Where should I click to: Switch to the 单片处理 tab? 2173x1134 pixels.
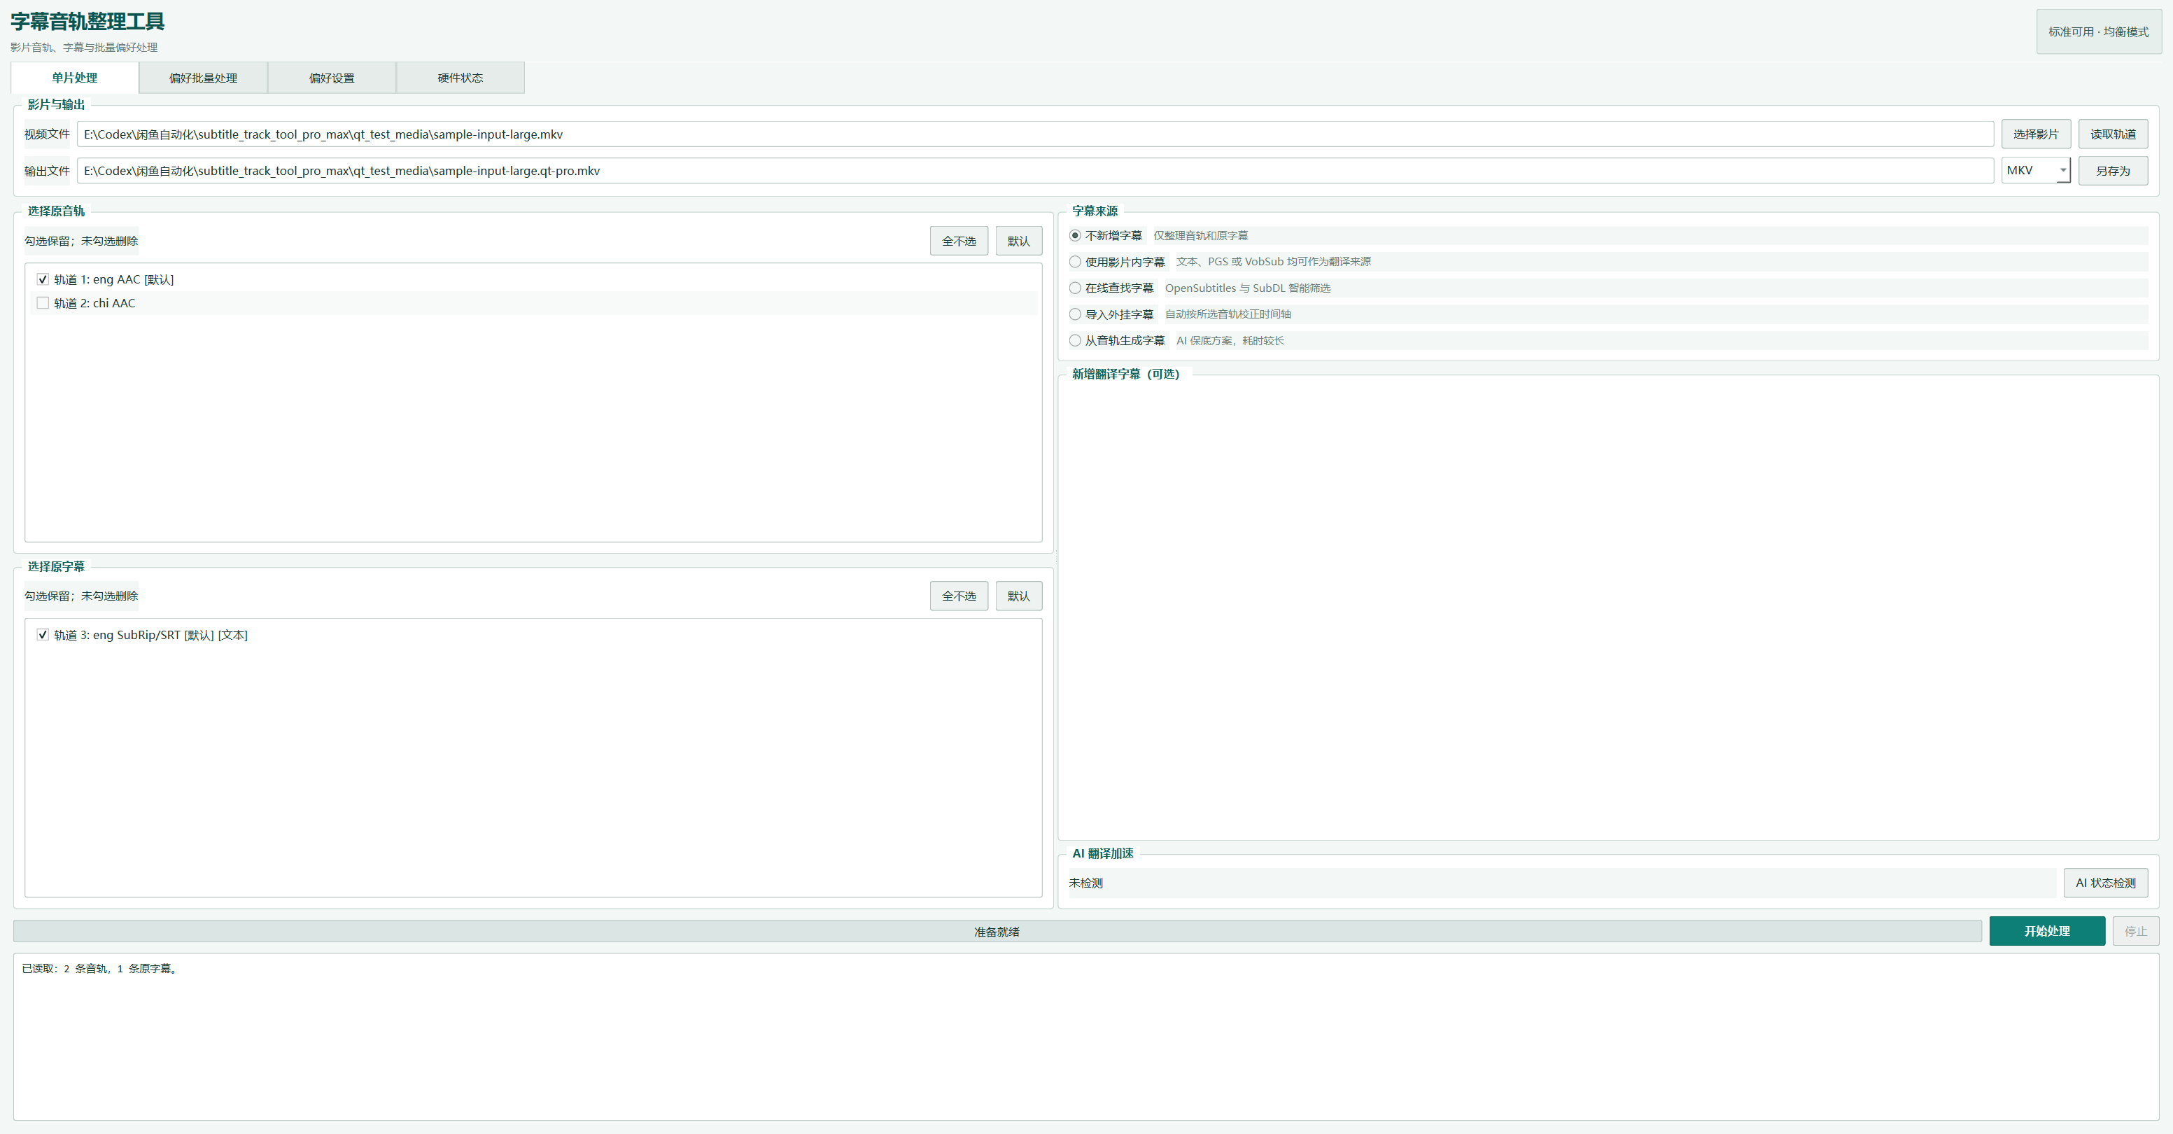(x=74, y=78)
